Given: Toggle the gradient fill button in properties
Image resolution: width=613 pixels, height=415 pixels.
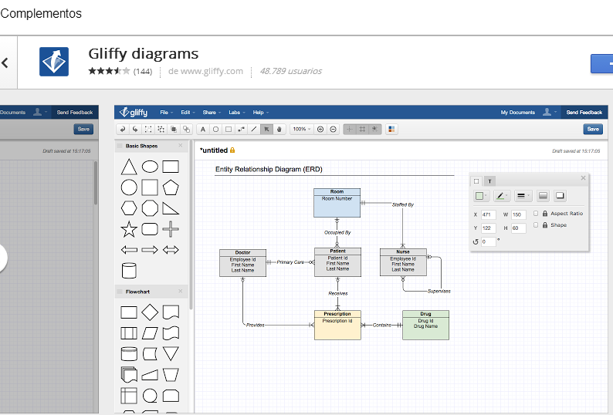Looking at the screenshot, I should coord(543,196).
